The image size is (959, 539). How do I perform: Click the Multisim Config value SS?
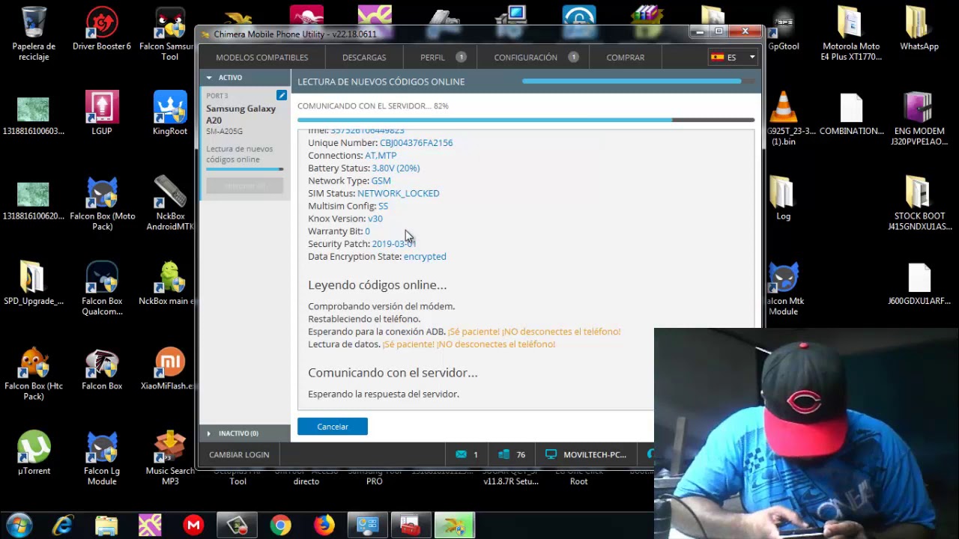(x=383, y=206)
